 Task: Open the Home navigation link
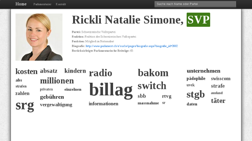point(21,4)
